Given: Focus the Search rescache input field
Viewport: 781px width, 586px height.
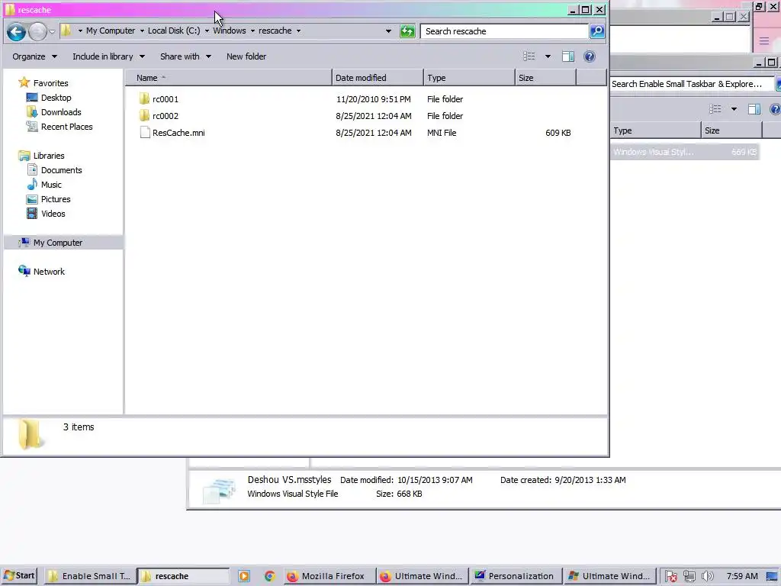Looking at the screenshot, I should [x=504, y=31].
